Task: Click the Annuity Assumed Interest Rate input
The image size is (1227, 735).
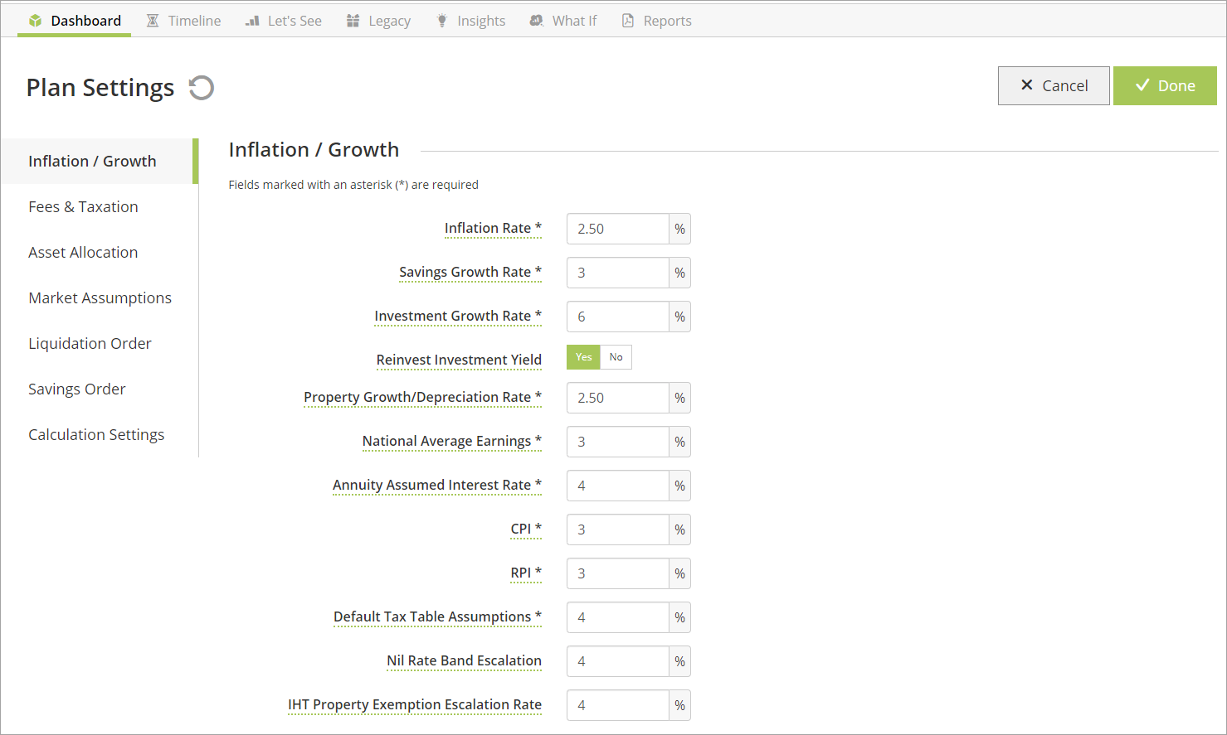Action: coord(618,486)
